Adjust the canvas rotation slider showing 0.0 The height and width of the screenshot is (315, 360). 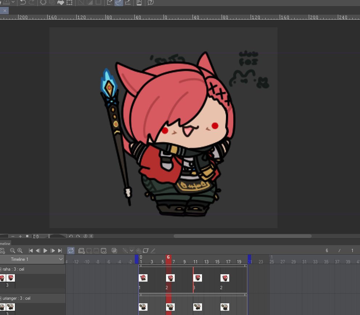click(x=49, y=236)
